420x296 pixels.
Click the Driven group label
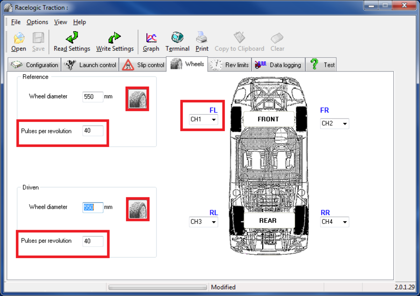coord(30,188)
